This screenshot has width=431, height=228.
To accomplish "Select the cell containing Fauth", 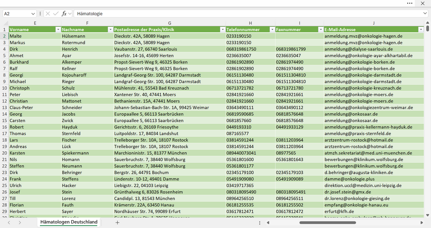I will (x=87, y=205).
